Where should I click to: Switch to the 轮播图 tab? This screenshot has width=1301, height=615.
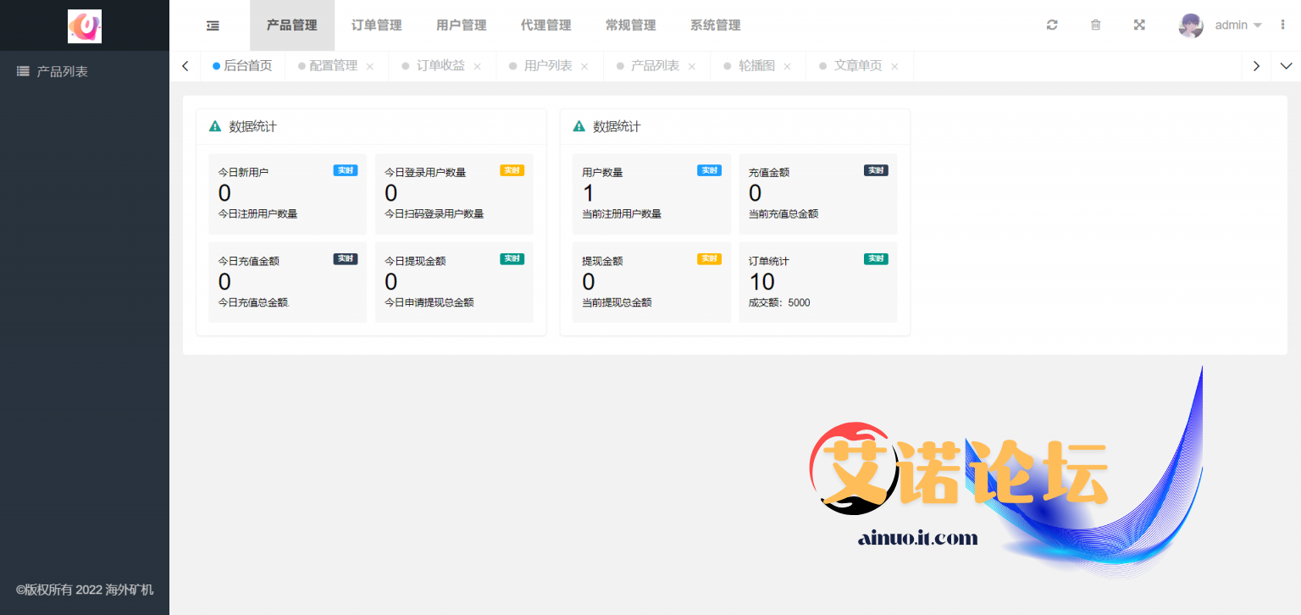click(756, 66)
